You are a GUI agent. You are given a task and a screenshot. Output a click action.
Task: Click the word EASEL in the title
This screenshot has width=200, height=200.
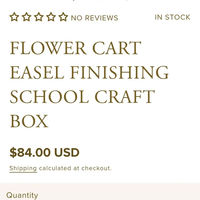tap(37, 72)
